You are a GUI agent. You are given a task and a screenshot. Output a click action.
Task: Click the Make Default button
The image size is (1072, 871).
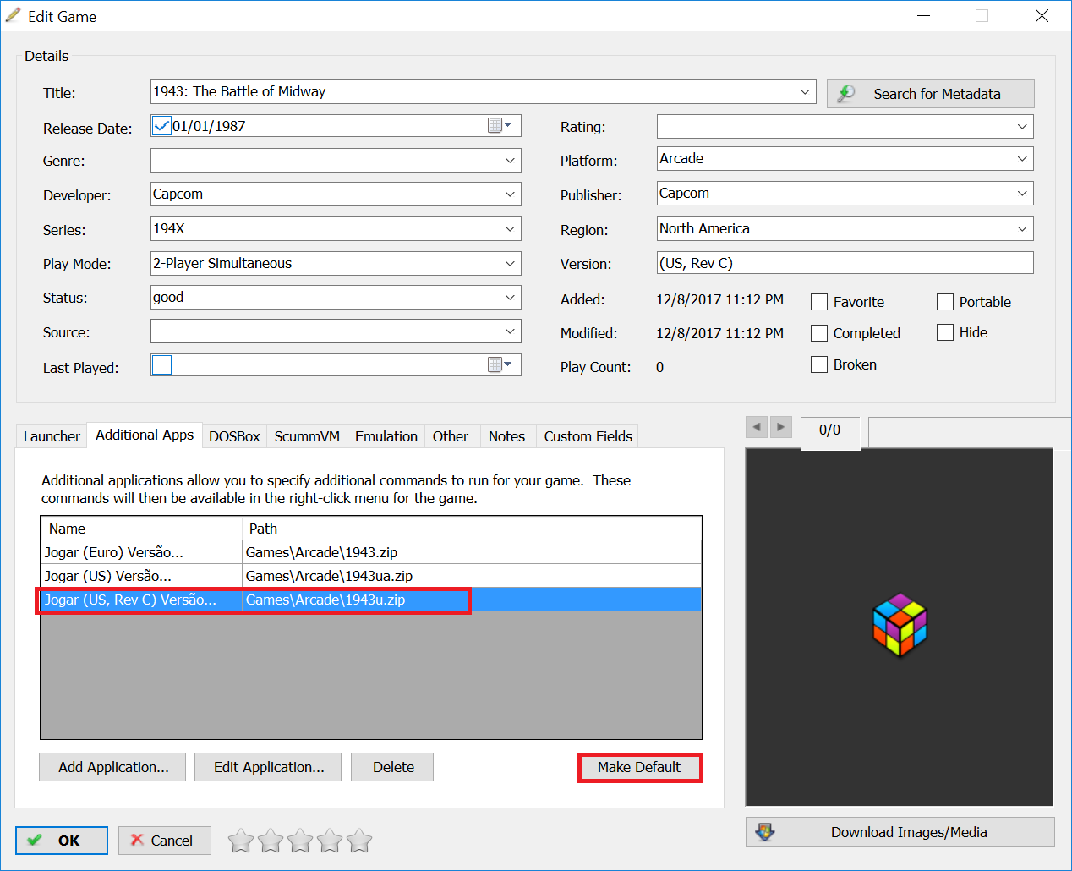point(639,767)
